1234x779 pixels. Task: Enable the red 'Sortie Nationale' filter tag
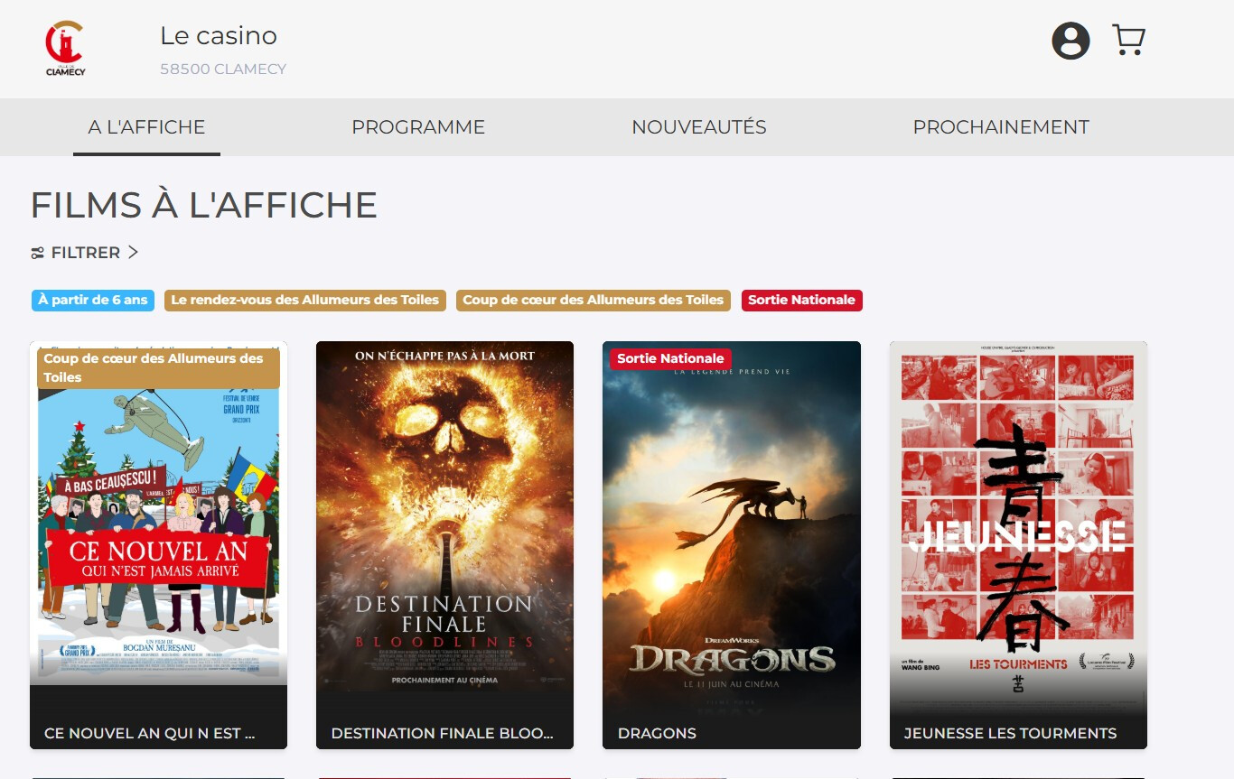[x=801, y=301]
